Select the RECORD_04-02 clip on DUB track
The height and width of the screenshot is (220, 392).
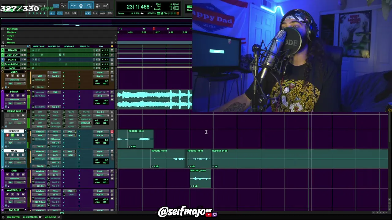[x=201, y=178]
